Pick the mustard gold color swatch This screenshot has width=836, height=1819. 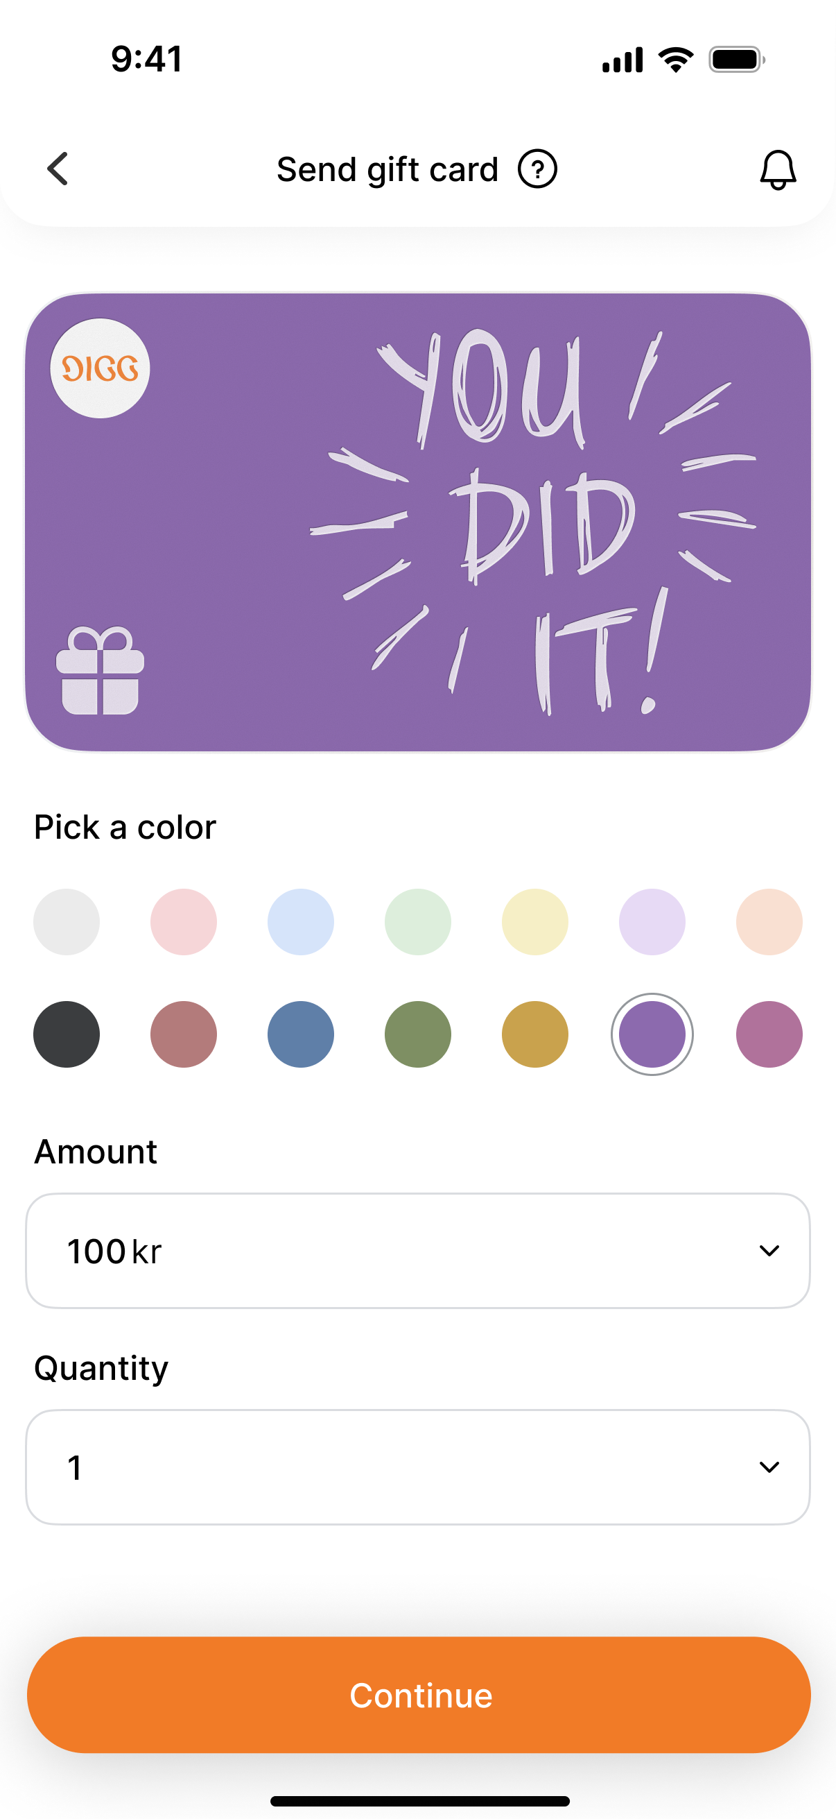[x=534, y=1034]
